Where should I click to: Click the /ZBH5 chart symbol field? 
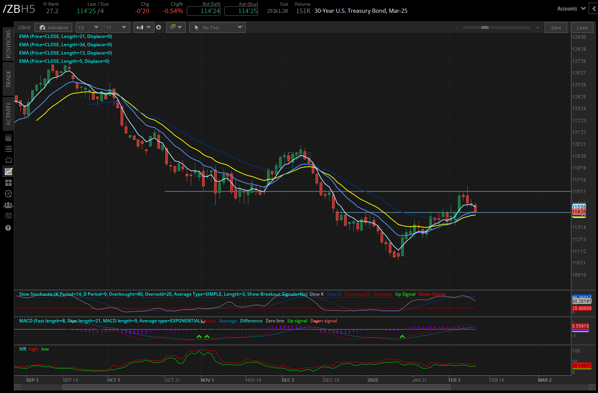point(24,27)
